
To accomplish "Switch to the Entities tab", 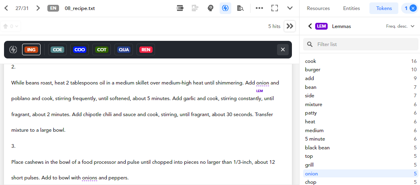I will pos(351,8).
